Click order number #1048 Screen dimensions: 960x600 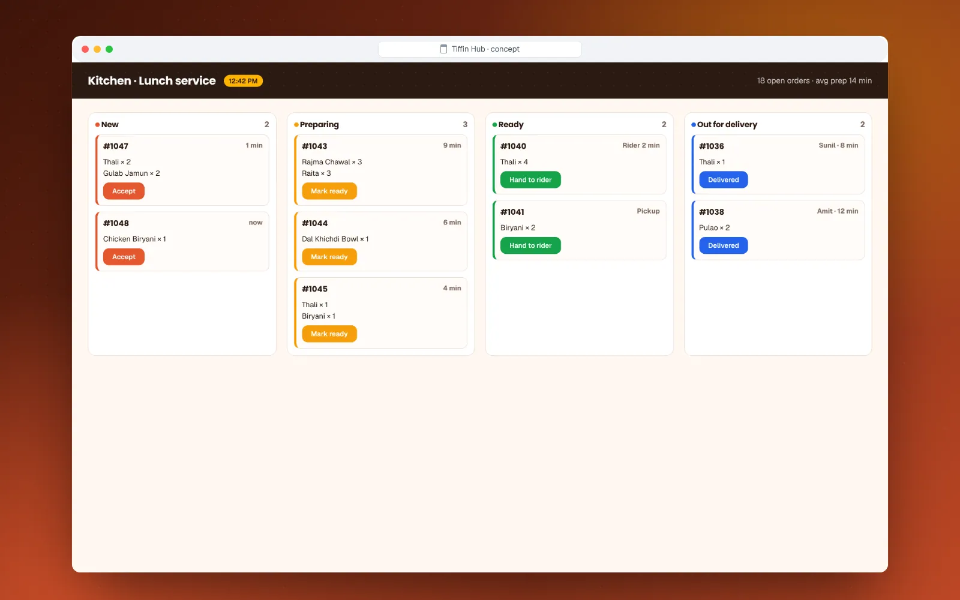(116, 223)
